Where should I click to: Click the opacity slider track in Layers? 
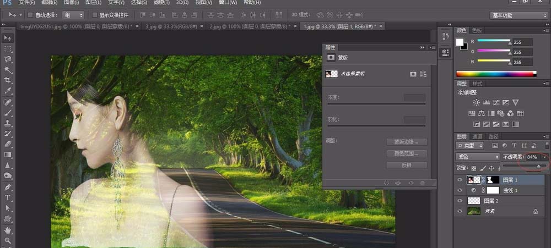pyautogui.click(x=523, y=165)
